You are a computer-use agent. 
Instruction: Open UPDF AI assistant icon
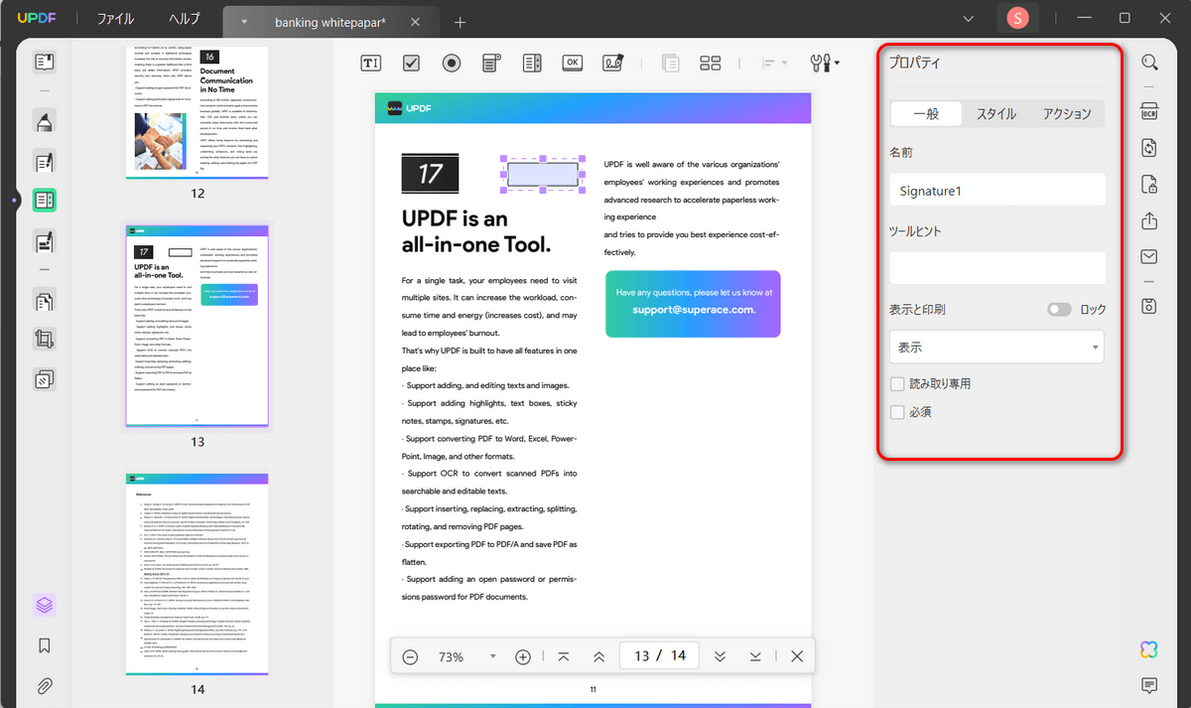coord(1149,649)
